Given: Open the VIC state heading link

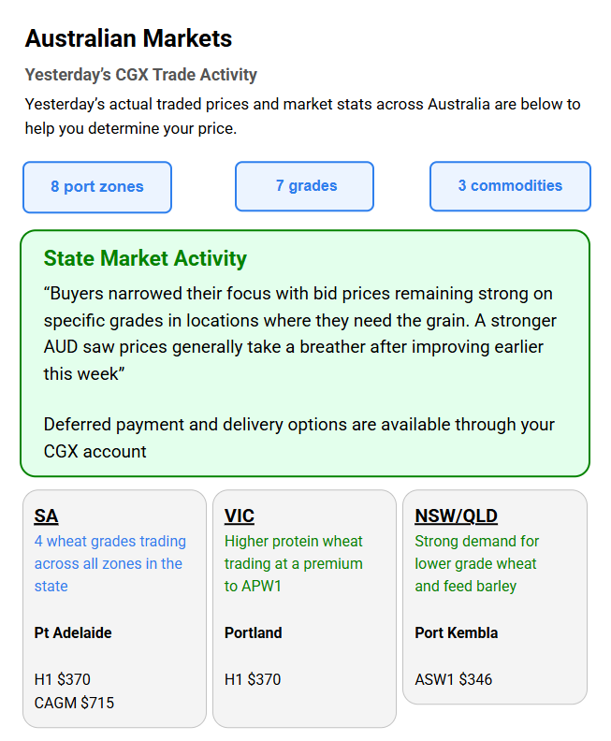Looking at the screenshot, I should pyautogui.click(x=240, y=516).
